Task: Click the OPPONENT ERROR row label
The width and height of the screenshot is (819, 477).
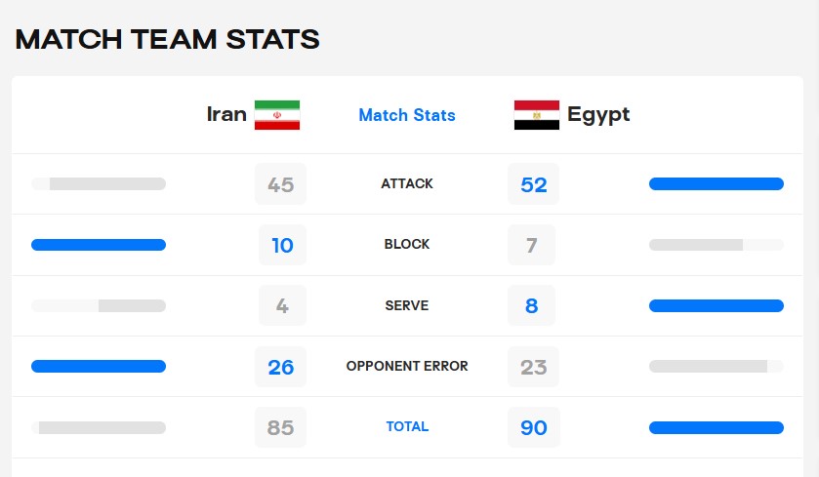Action: [x=407, y=366]
